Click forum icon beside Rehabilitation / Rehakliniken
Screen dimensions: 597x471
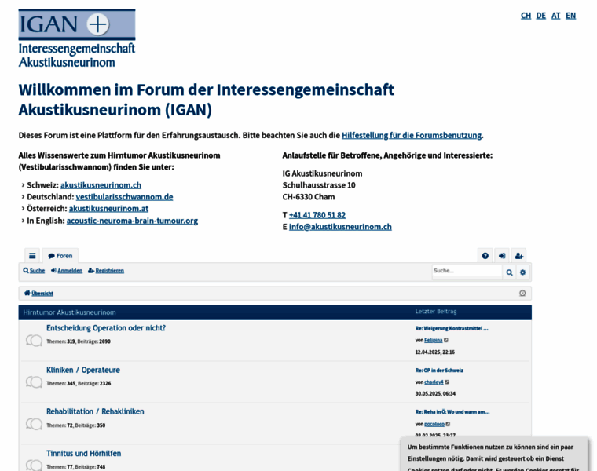click(34, 423)
